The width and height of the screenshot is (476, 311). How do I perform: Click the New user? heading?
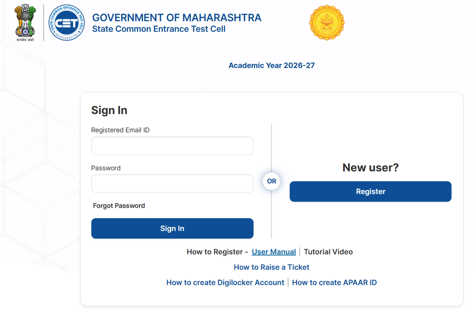[370, 167]
